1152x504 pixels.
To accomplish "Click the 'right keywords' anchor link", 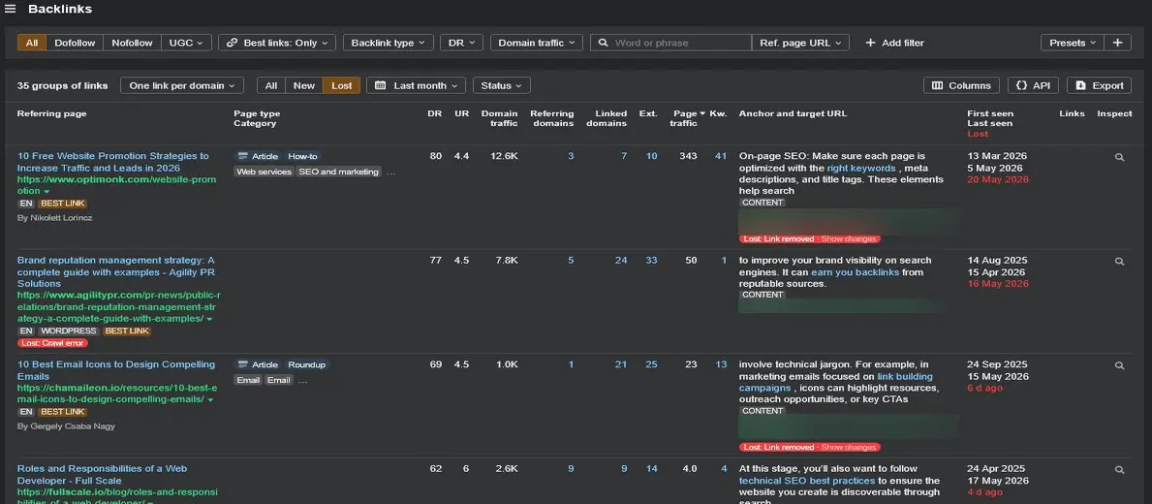I will [861, 169].
